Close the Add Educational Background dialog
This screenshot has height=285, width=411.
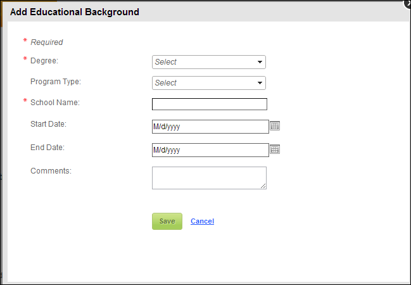(x=408, y=3)
